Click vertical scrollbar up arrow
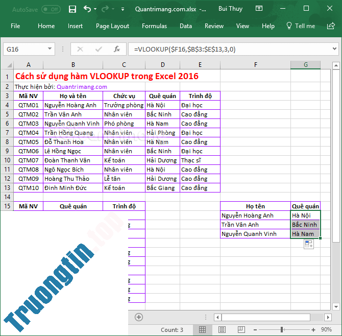Screen dimensions: 342x336 pyautogui.click(x=336, y=65)
